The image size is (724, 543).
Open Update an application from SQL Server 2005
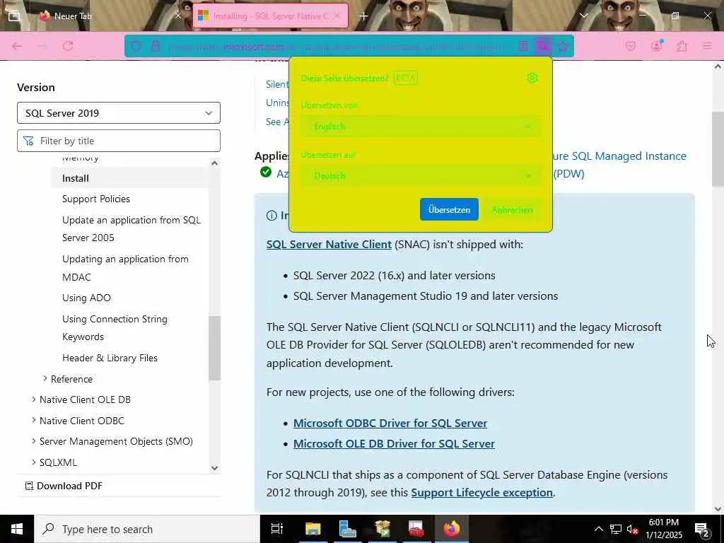pos(132,229)
